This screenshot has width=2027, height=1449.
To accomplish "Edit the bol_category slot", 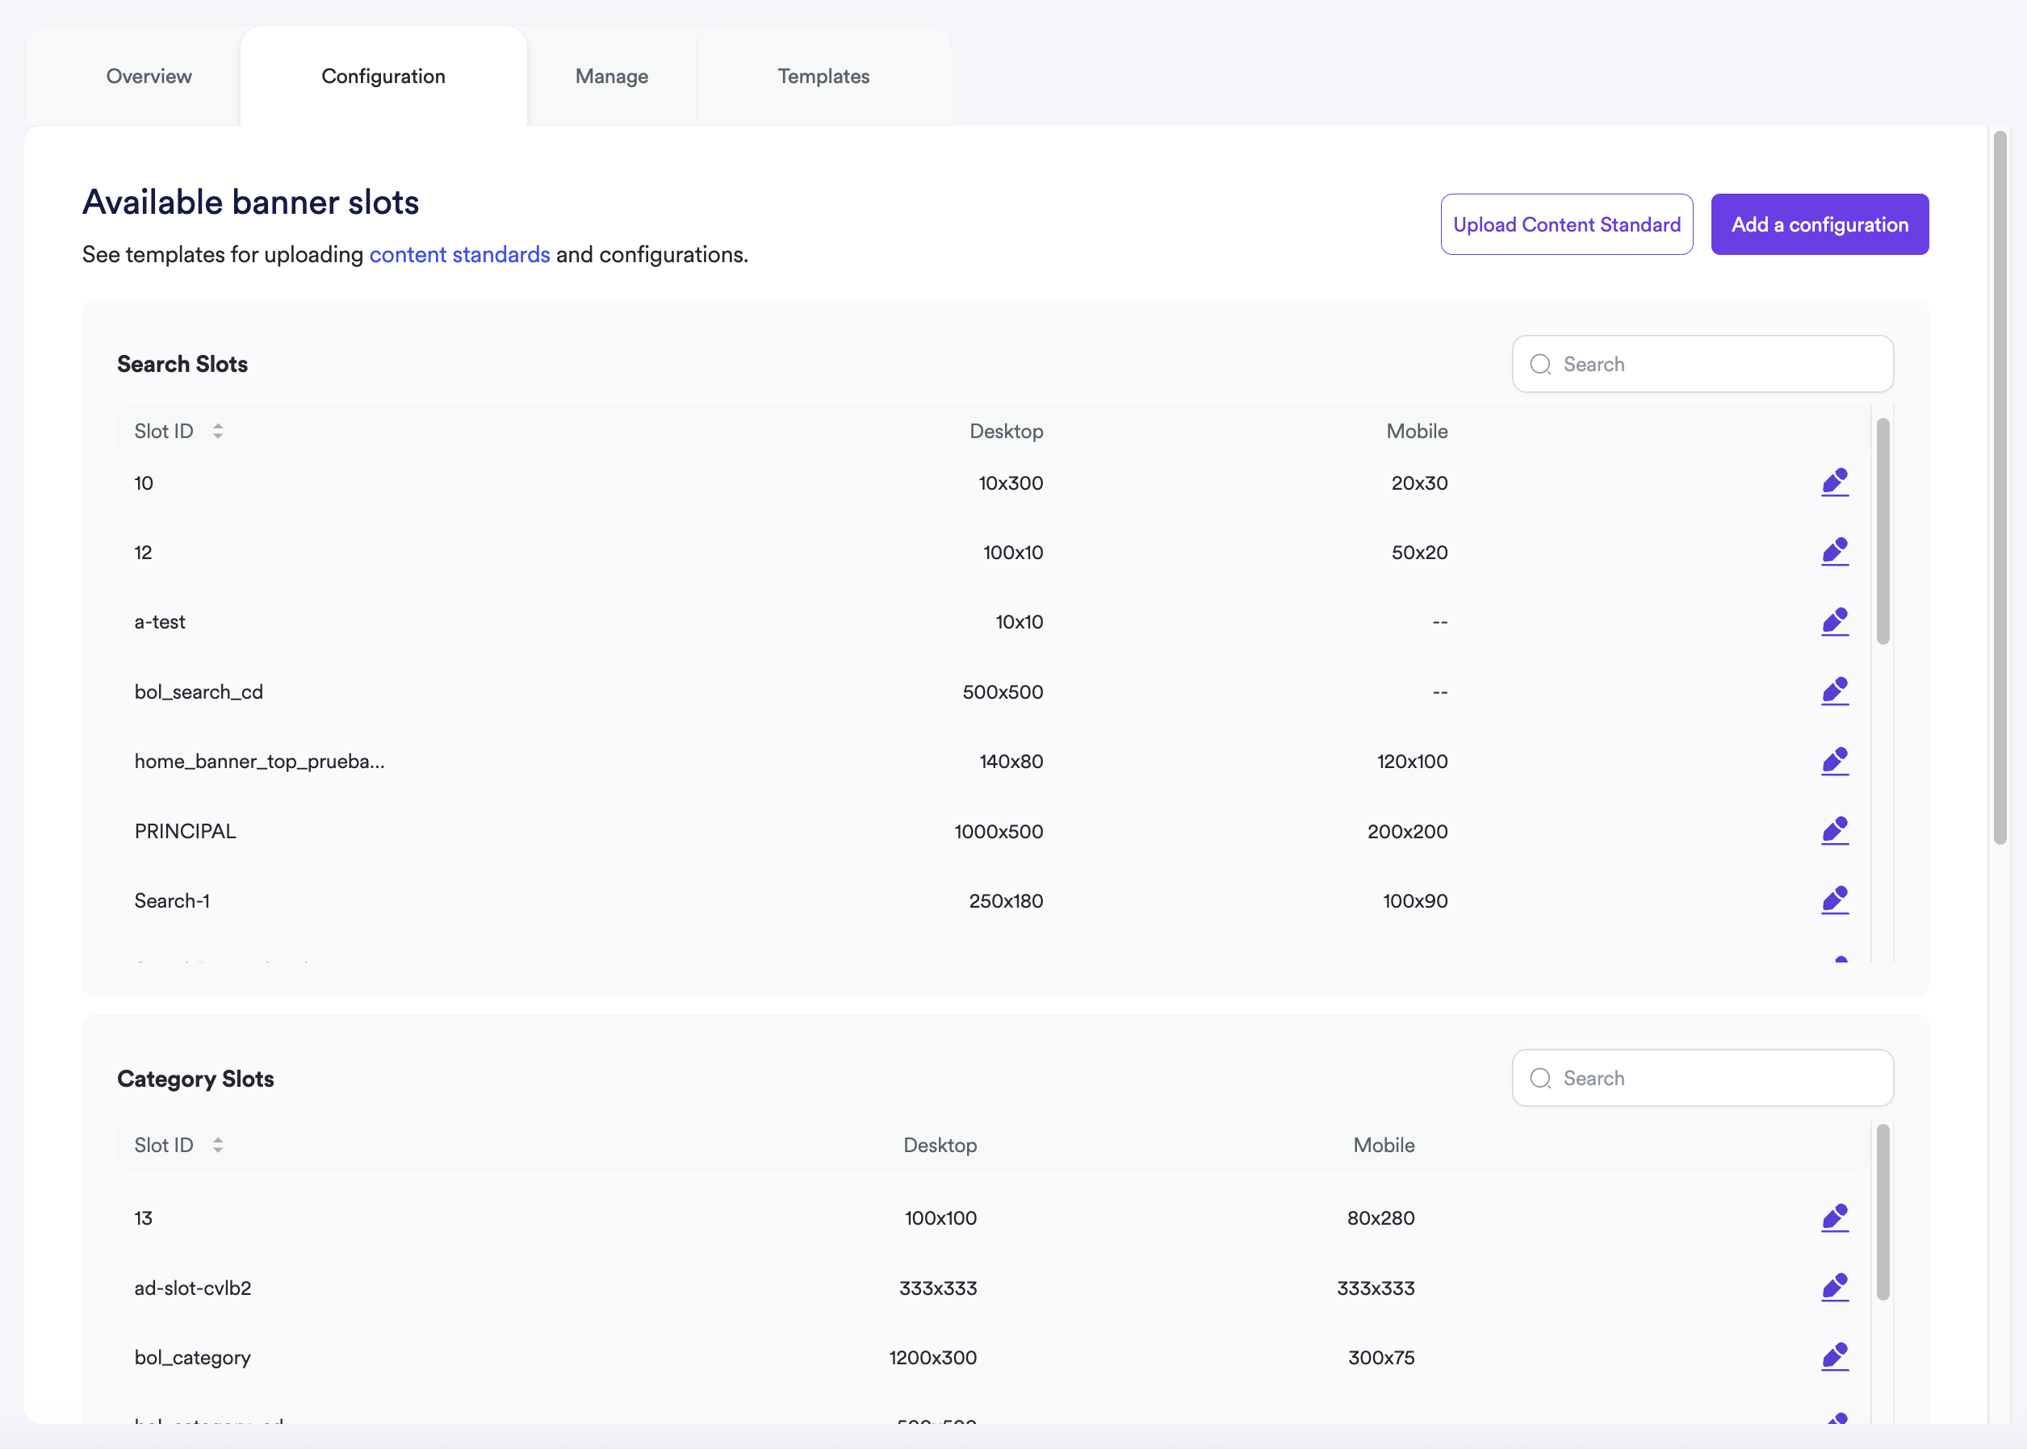I will click(1835, 1357).
